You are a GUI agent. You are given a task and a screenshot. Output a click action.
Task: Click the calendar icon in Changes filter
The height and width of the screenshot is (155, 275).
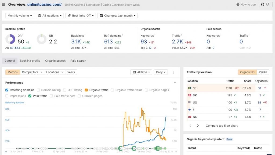(x=101, y=16)
